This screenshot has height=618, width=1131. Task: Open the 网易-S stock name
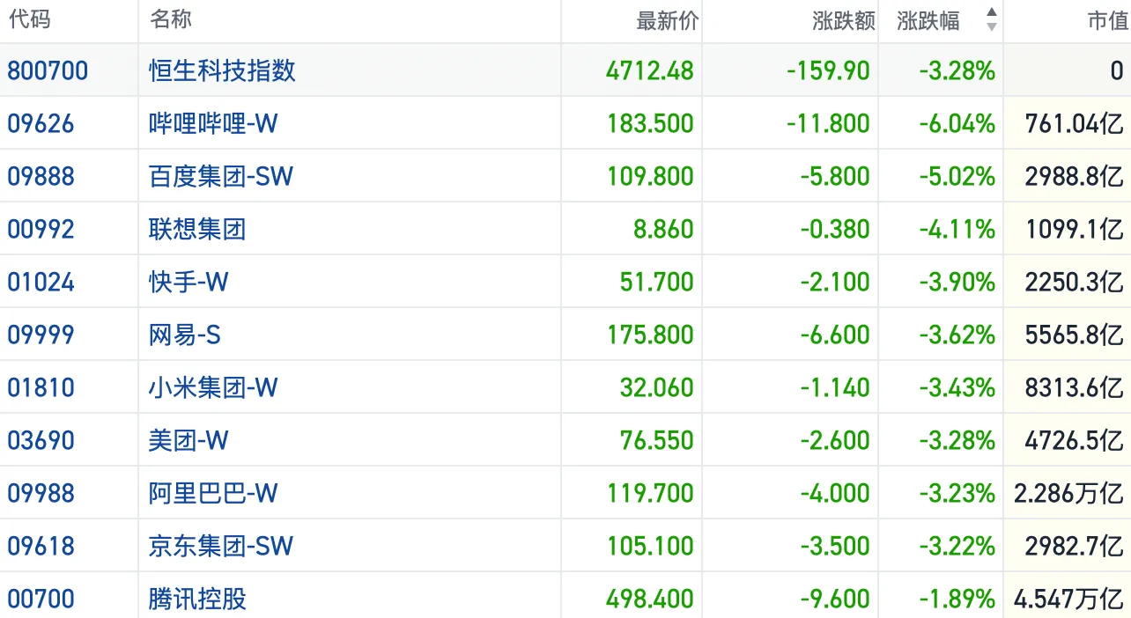pos(185,335)
